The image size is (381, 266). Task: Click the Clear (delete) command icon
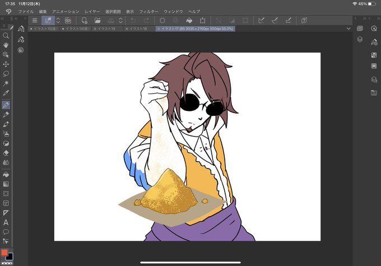coord(162,20)
